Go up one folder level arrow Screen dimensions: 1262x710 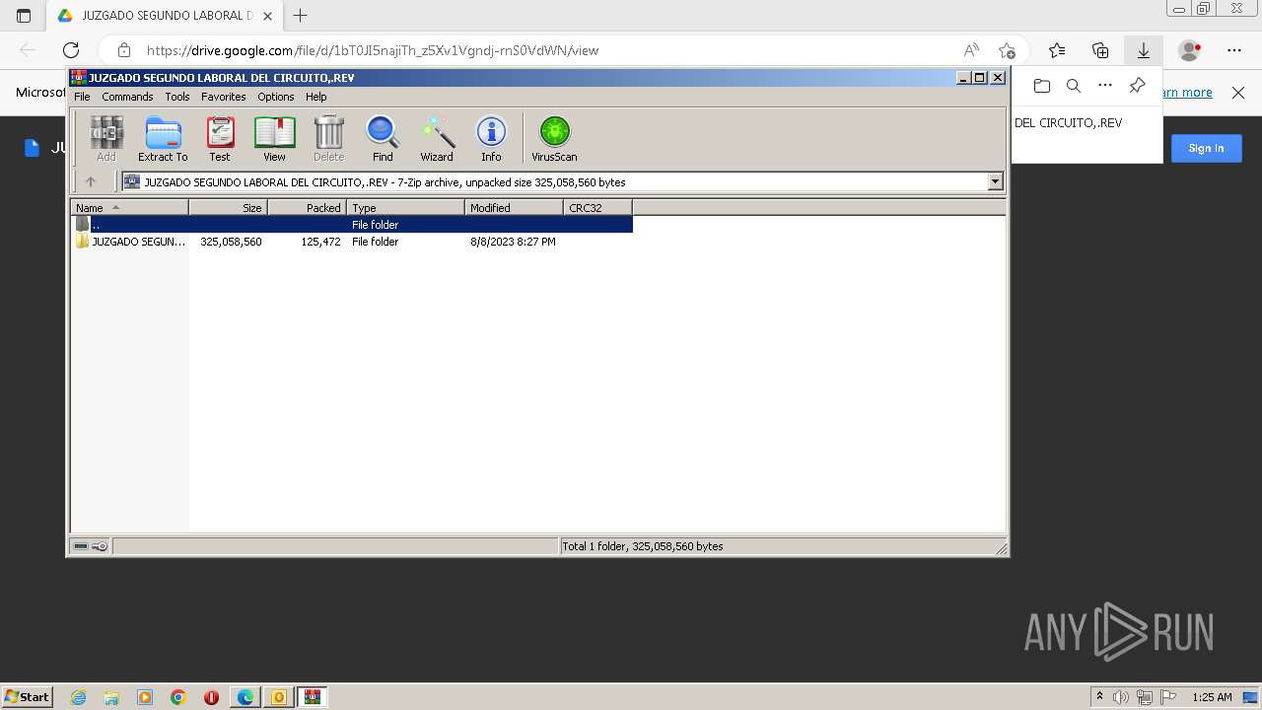coord(91,181)
